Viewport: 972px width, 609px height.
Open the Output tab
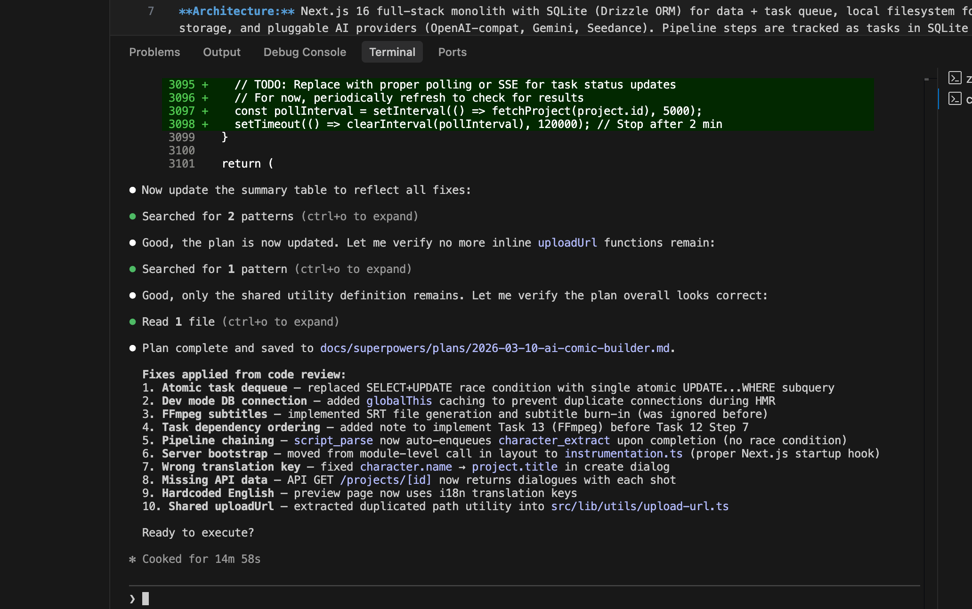[x=221, y=52]
